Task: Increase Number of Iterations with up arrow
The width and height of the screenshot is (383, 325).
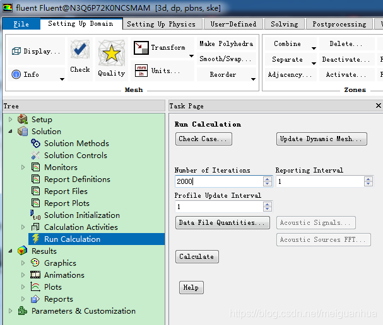Action: coord(268,178)
